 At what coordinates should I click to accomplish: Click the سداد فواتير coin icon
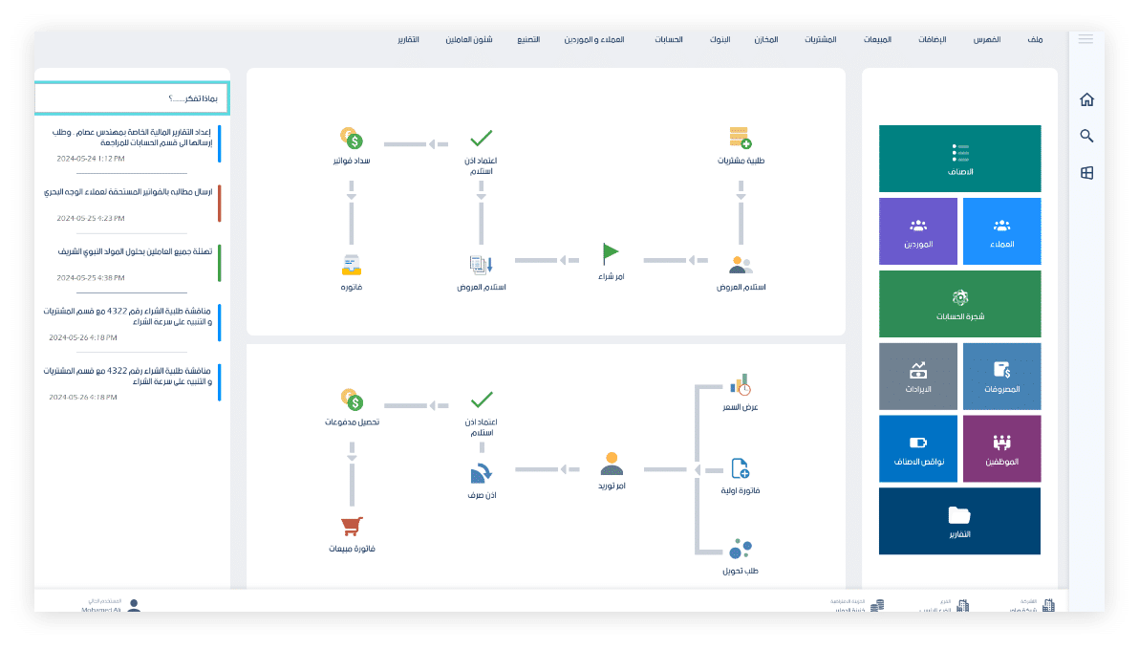(351, 139)
